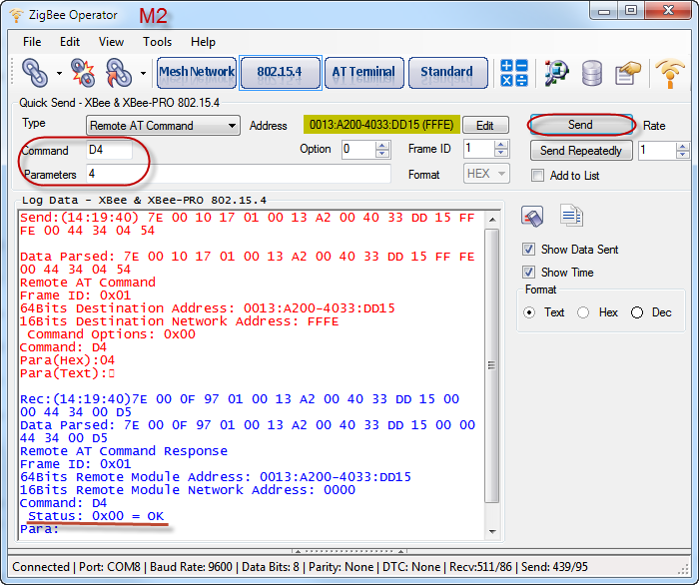Image resolution: width=699 pixels, height=585 pixels.
Task: Decrease the Frame ID with down arrow
Action: click(x=501, y=154)
